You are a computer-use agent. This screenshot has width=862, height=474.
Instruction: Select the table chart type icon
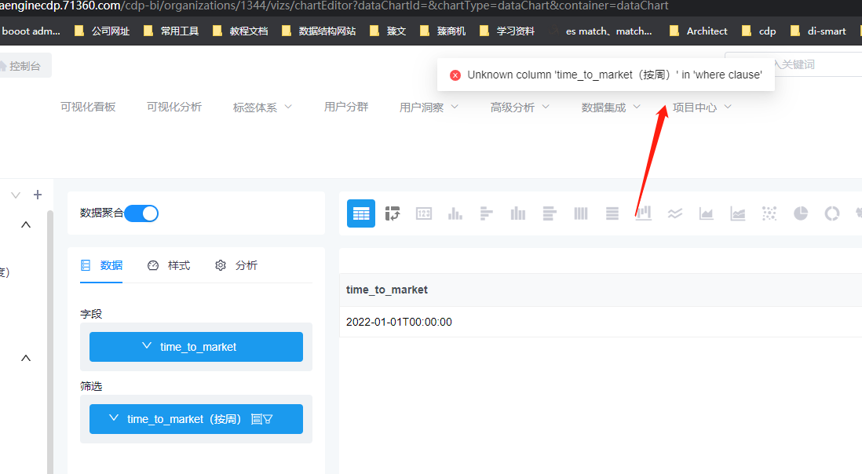coord(361,213)
